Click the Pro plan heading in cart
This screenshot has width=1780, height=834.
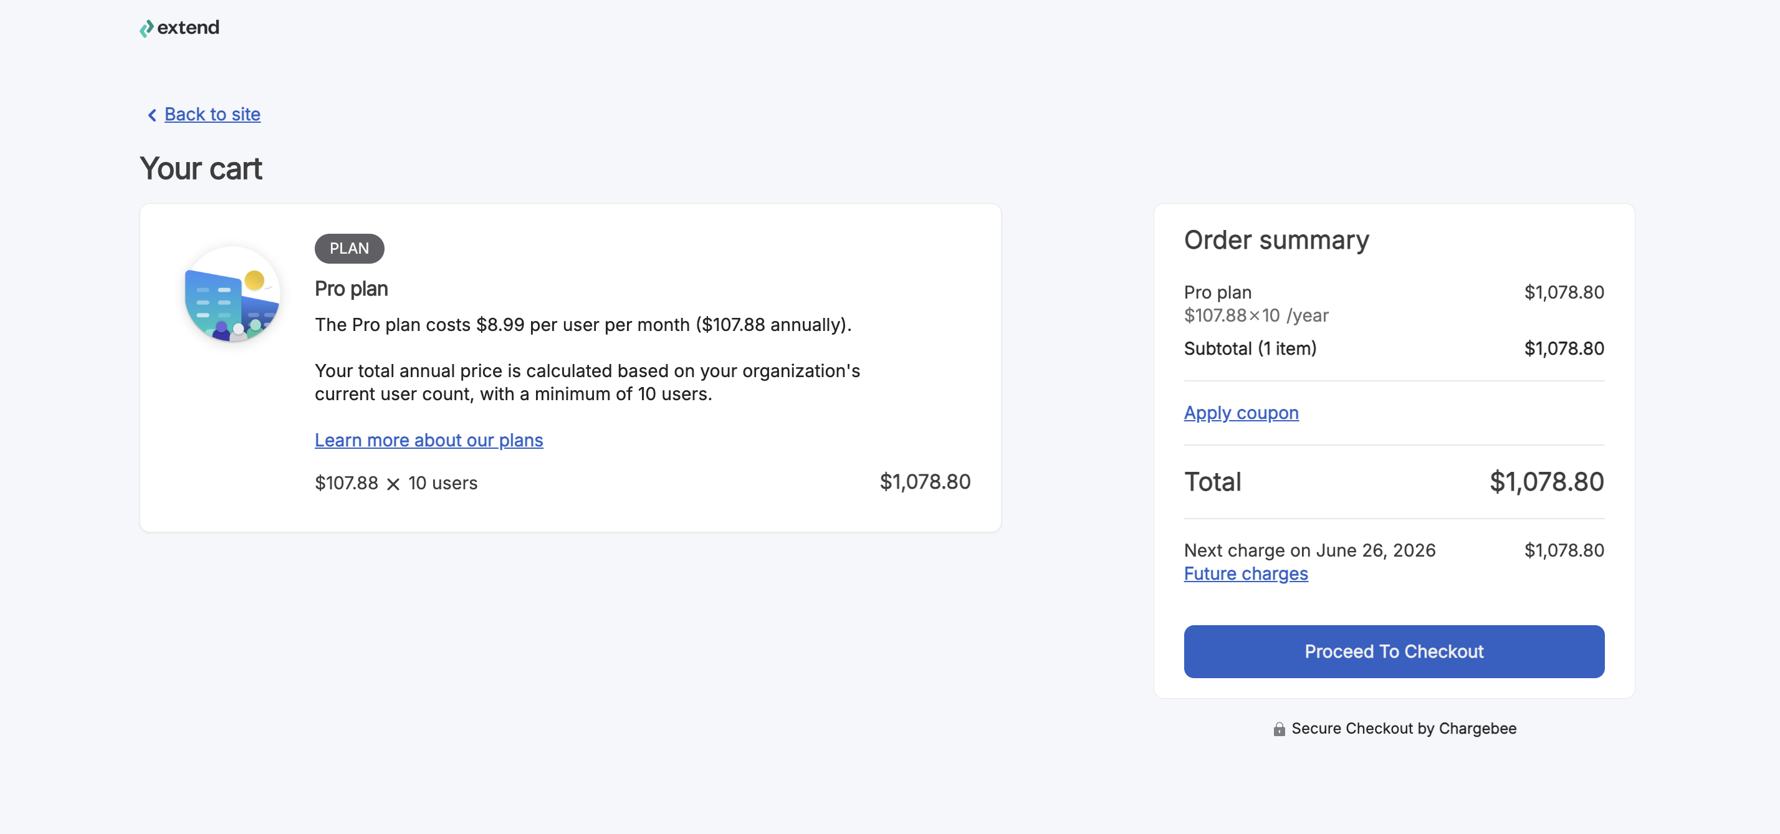351,289
